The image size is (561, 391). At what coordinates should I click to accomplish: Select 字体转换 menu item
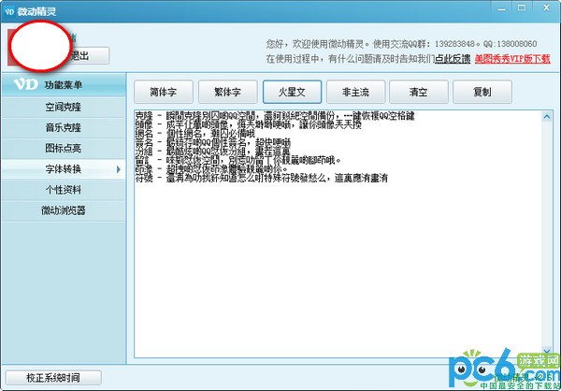[x=64, y=169]
